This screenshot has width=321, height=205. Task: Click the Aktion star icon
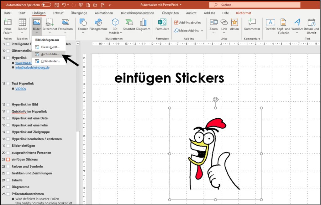click(x=234, y=22)
